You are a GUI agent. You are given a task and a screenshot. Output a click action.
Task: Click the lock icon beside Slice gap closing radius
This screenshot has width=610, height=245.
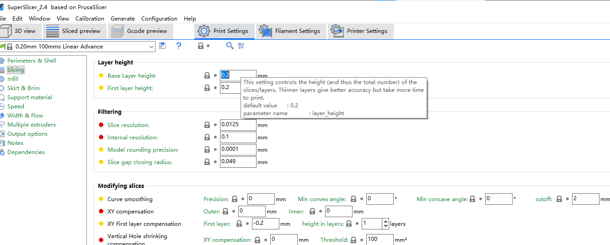207,162
